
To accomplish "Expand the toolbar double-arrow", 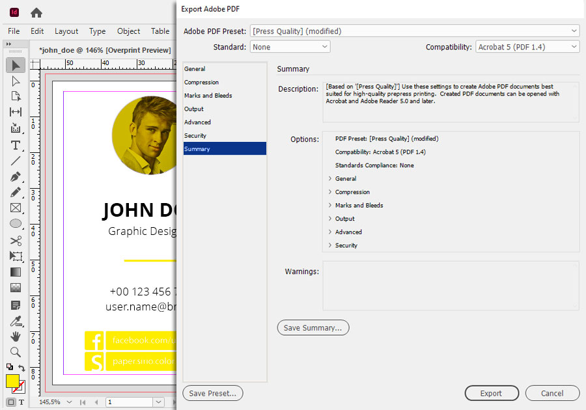I will [8, 44].
